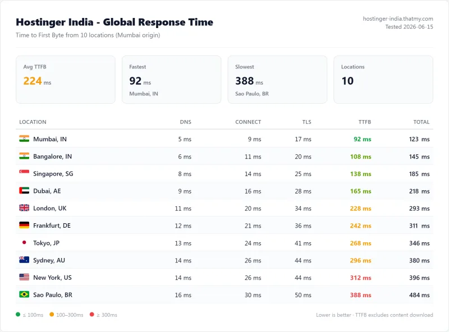Select the New York, US location name
Screen dimensions: 449x332
[52, 278]
